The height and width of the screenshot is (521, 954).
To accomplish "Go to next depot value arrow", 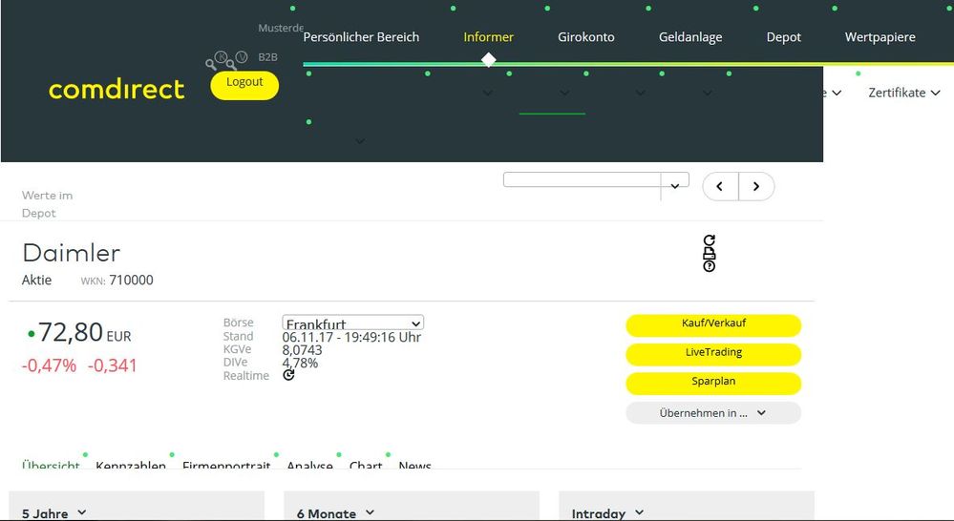I will 756,186.
